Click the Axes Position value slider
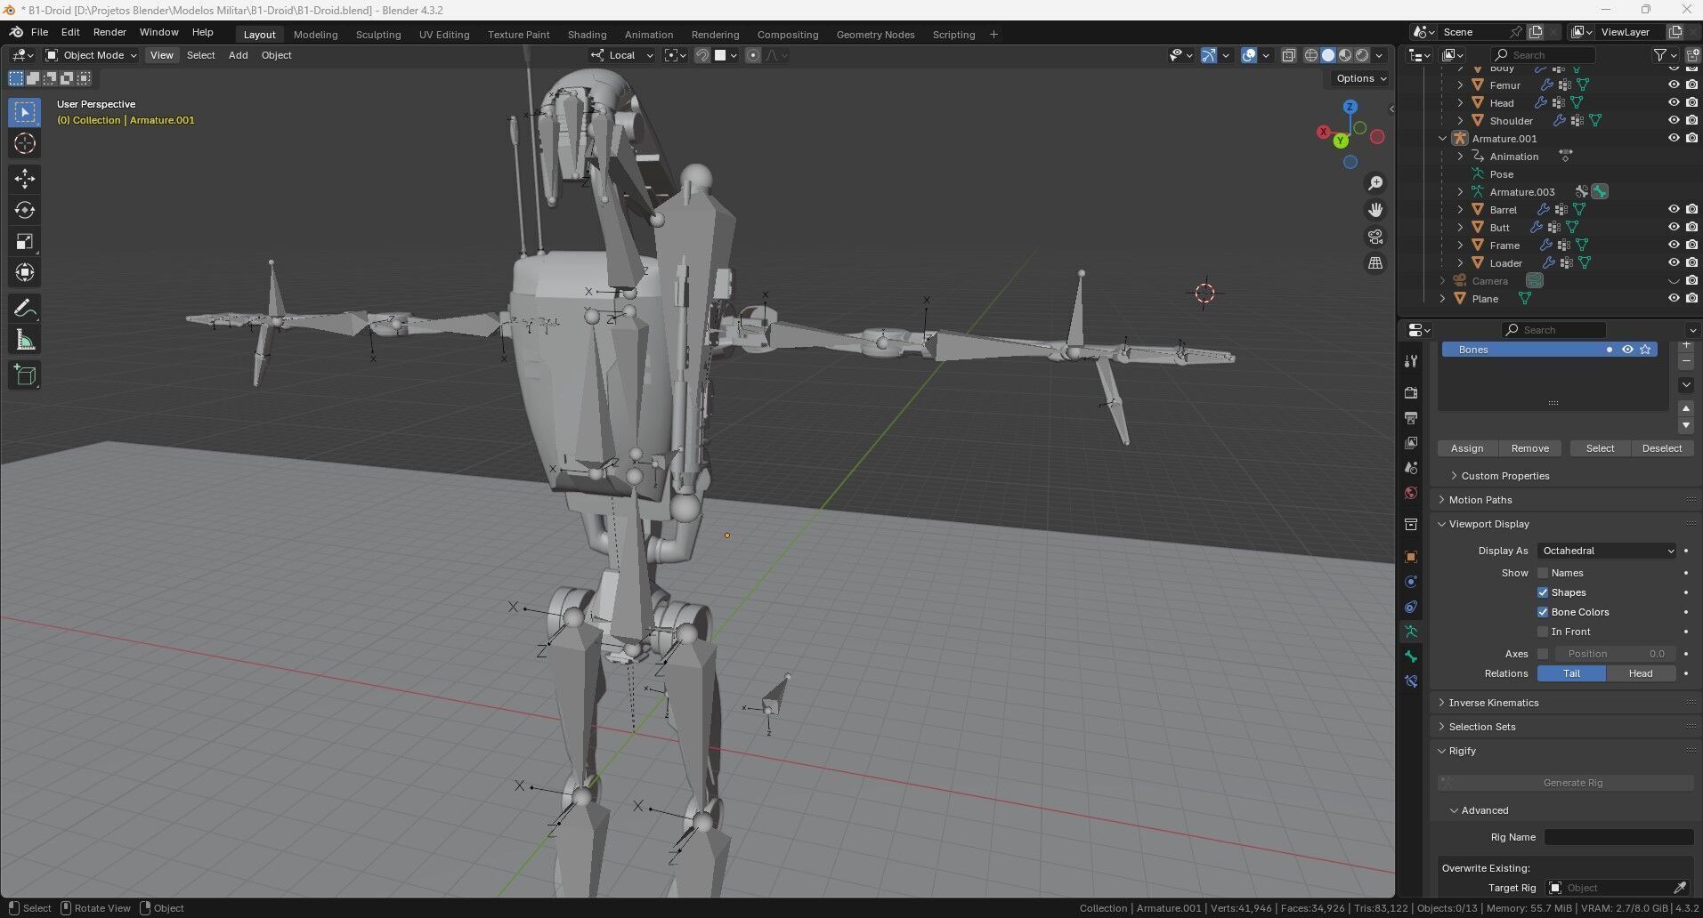This screenshot has width=1703, height=918. 1614,654
